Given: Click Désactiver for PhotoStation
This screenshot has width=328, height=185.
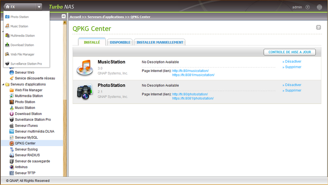Looking at the screenshot, I should 293,85.
